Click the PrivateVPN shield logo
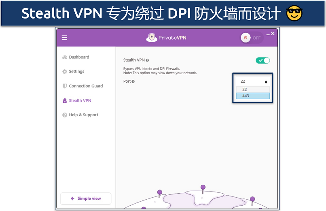326x211 pixels. tap(152, 37)
